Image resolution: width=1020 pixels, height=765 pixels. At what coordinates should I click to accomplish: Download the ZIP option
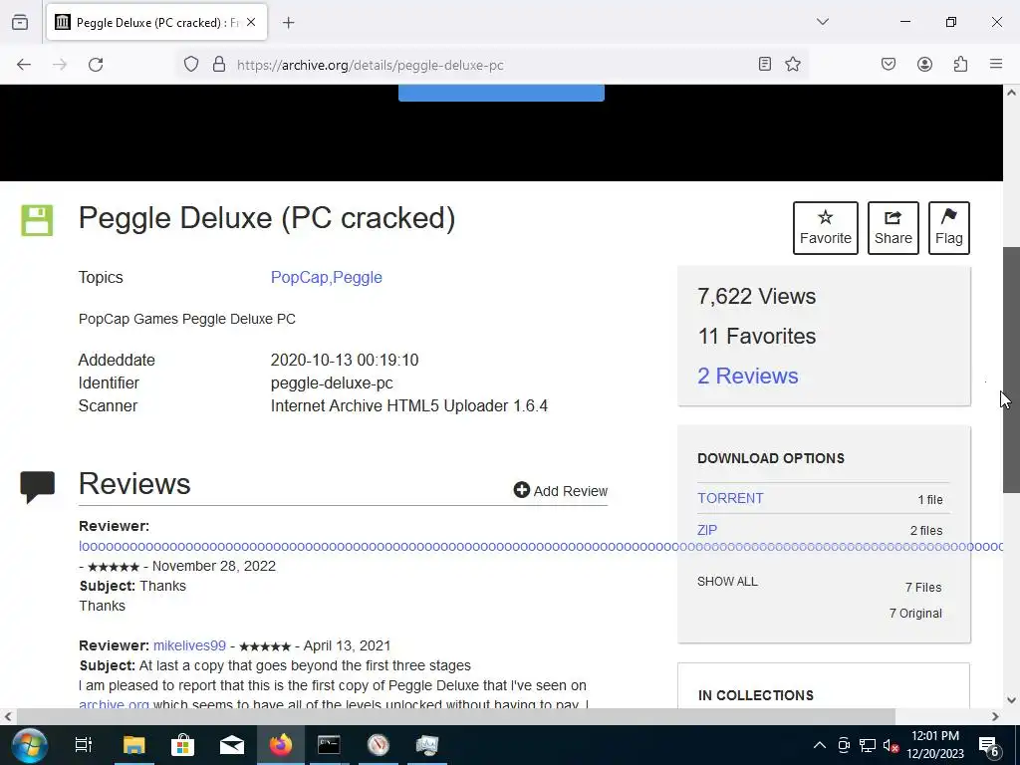point(707,530)
